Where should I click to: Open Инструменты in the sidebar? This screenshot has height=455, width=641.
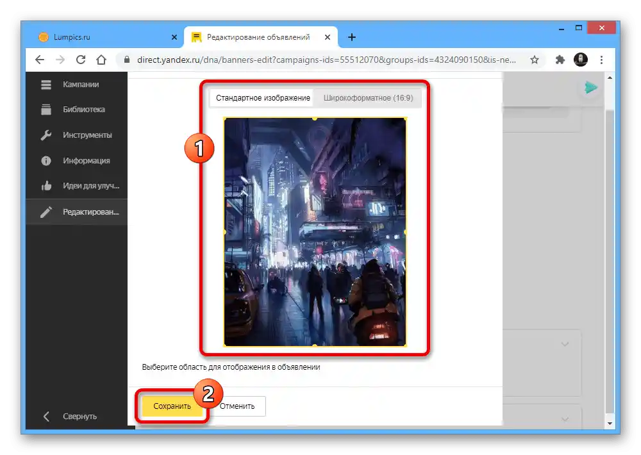pos(77,135)
